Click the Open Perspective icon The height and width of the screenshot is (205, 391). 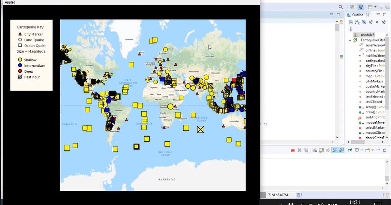(351, 7)
